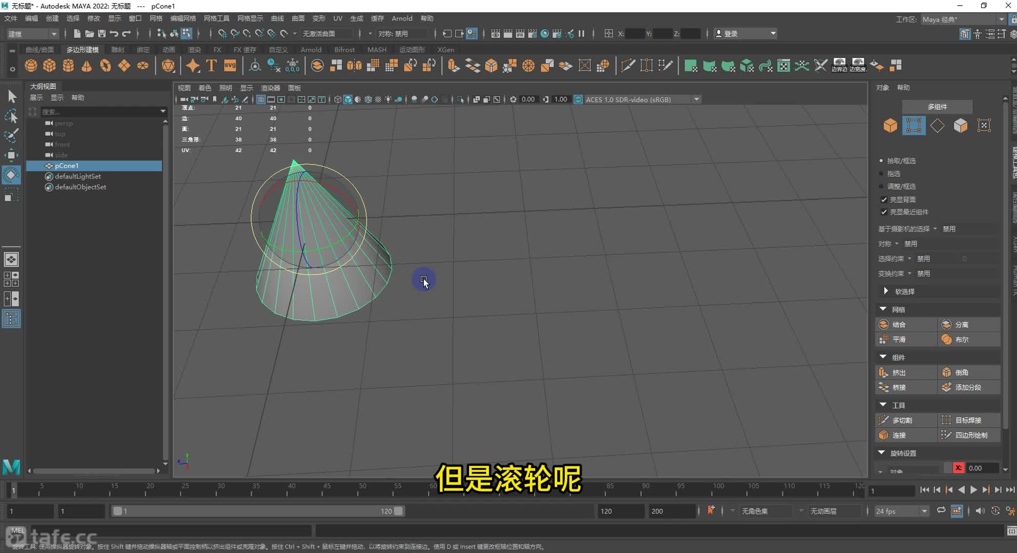Click the play forward button
1017x553 pixels.
click(973, 490)
